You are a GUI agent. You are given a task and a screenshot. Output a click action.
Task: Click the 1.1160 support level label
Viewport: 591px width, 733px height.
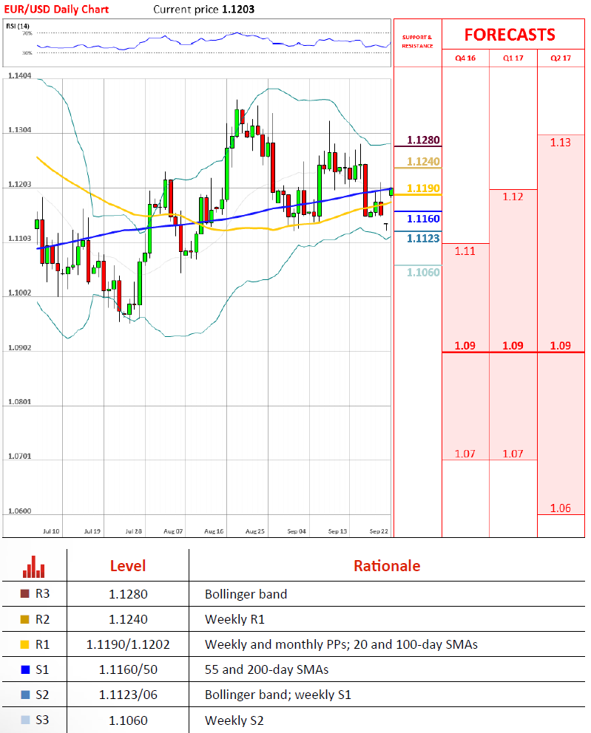424,218
